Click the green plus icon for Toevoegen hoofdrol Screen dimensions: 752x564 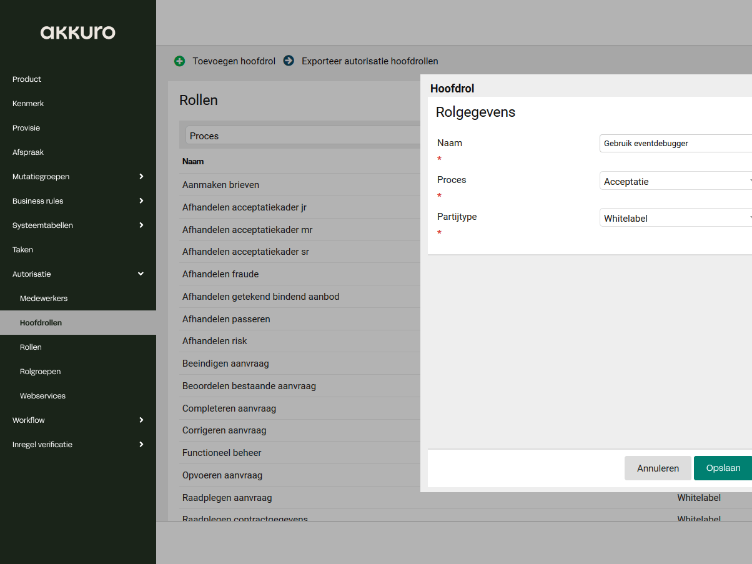pos(179,61)
